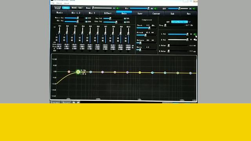
Task: Click the top Eff master volume slider
Action: pos(178,9)
